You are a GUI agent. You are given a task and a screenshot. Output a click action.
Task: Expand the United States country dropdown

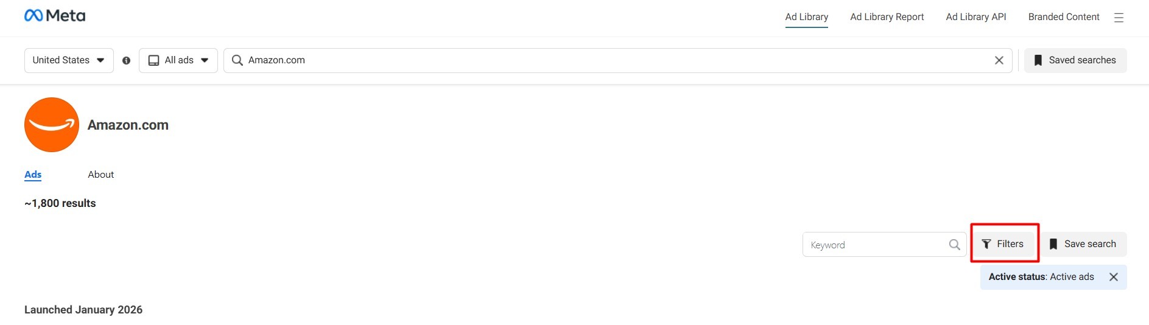[x=69, y=60]
